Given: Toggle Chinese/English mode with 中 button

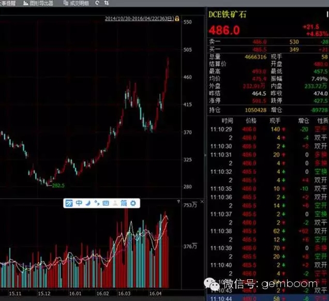Looking at the screenshot, I should 78,203.
